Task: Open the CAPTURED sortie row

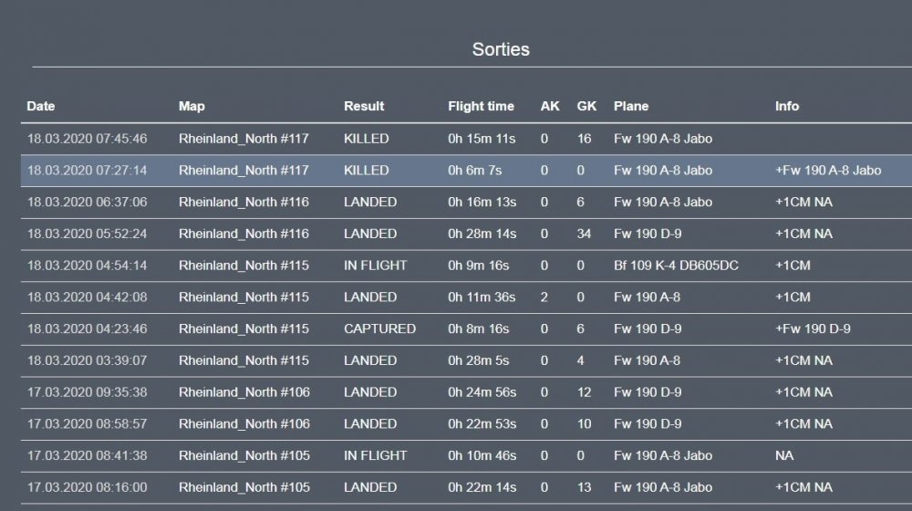Action: pos(379,328)
